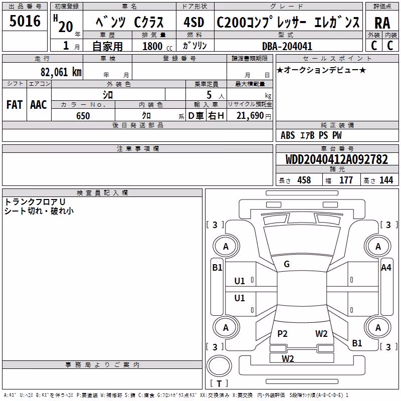Click the defect code legend line

point(176,395)
